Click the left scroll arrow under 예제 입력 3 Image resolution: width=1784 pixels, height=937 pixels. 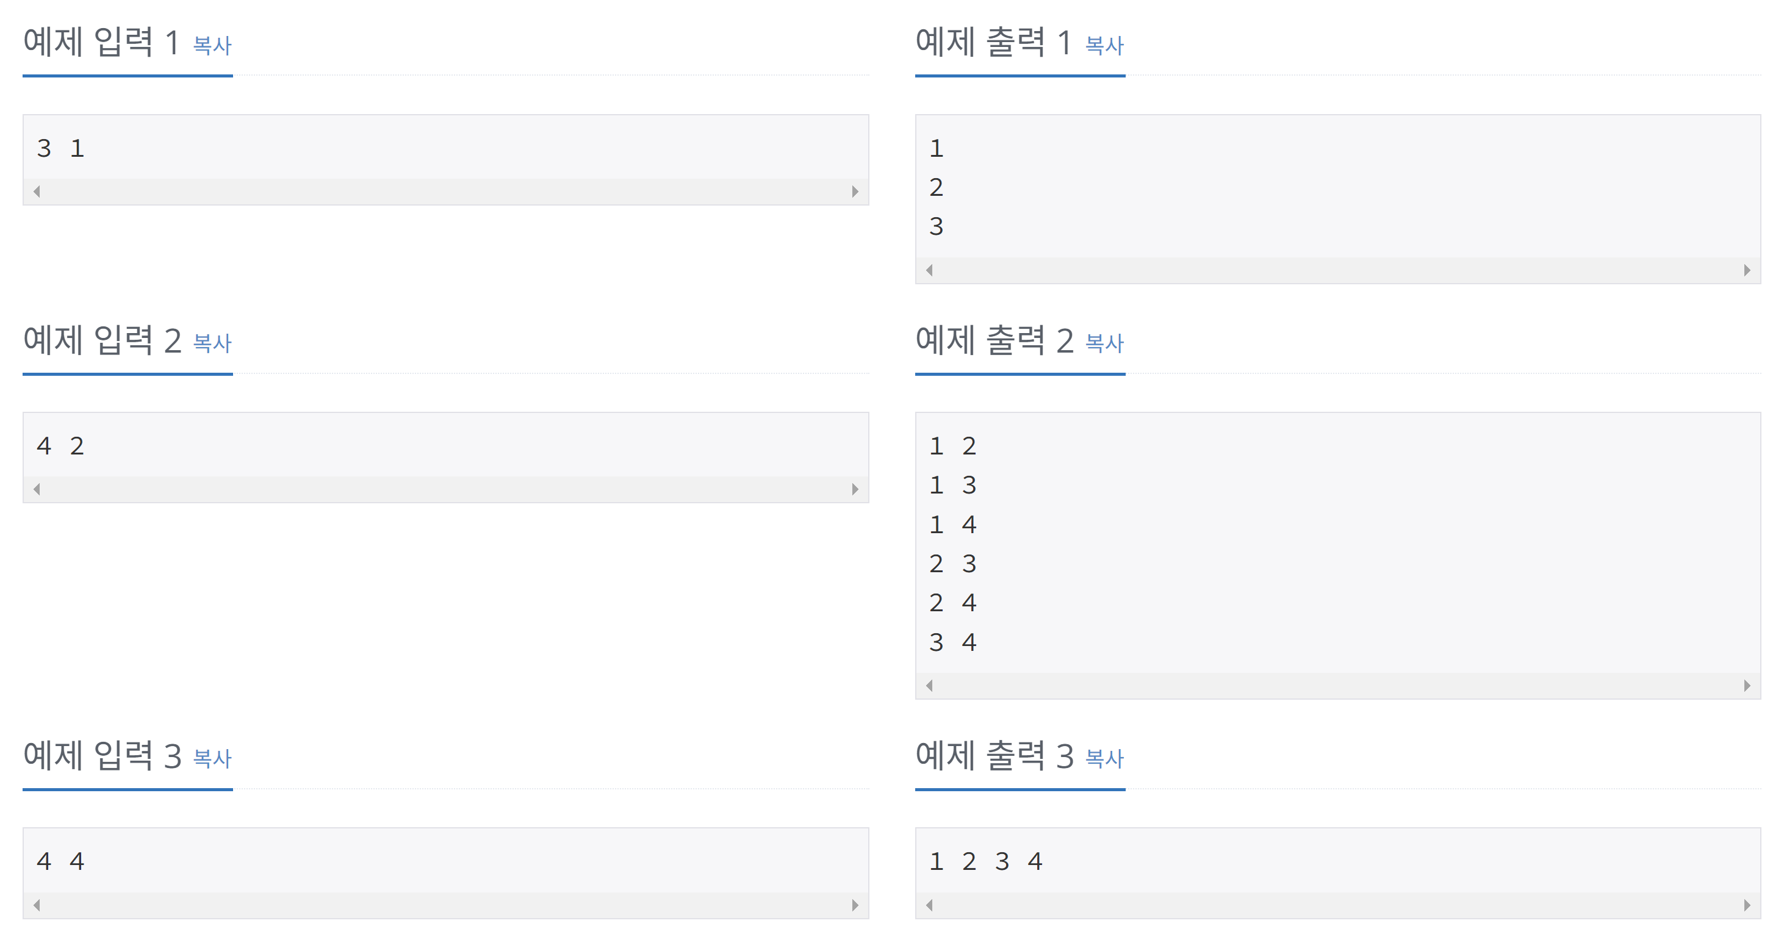click(x=38, y=905)
